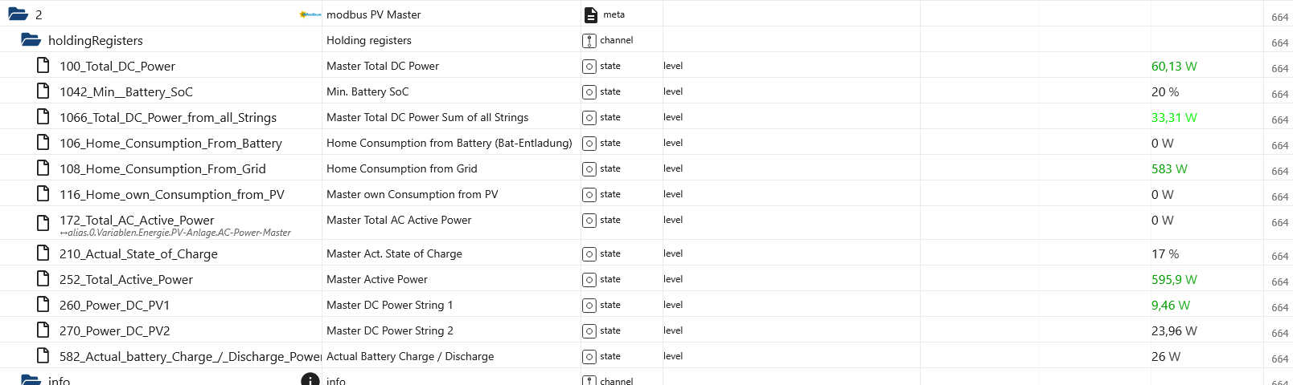Click file icon of 100_Total_DC_Power
Screen dimensions: 1293x385
(x=43, y=66)
